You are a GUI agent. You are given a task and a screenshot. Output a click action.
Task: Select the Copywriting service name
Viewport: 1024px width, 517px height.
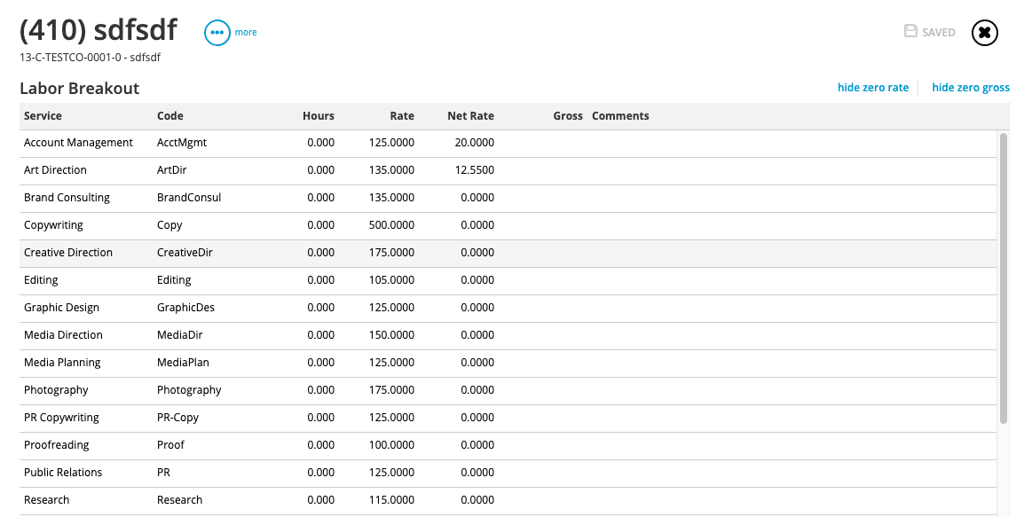point(53,225)
